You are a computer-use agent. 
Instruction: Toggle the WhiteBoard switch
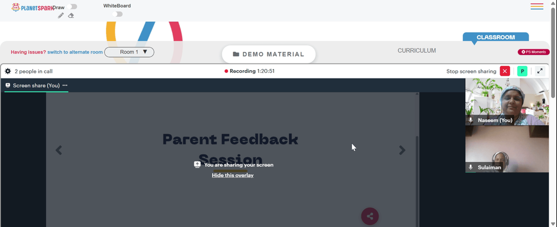tap(117, 14)
